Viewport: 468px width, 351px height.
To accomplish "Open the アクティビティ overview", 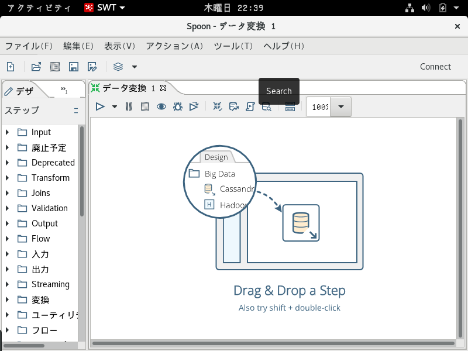I will (39, 8).
